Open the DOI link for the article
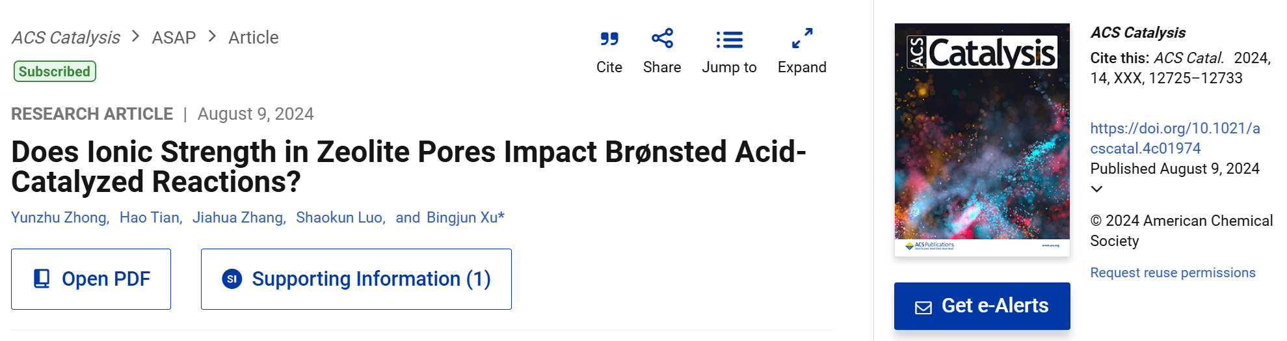Image resolution: width=1287 pixels, height=341 pixels. pos(1175,138)
